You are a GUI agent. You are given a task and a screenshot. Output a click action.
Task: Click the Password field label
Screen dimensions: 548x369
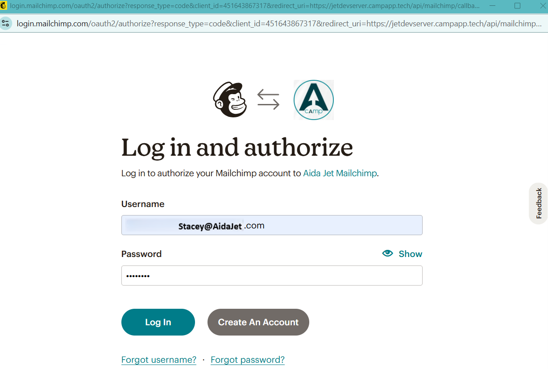point(141,254)
